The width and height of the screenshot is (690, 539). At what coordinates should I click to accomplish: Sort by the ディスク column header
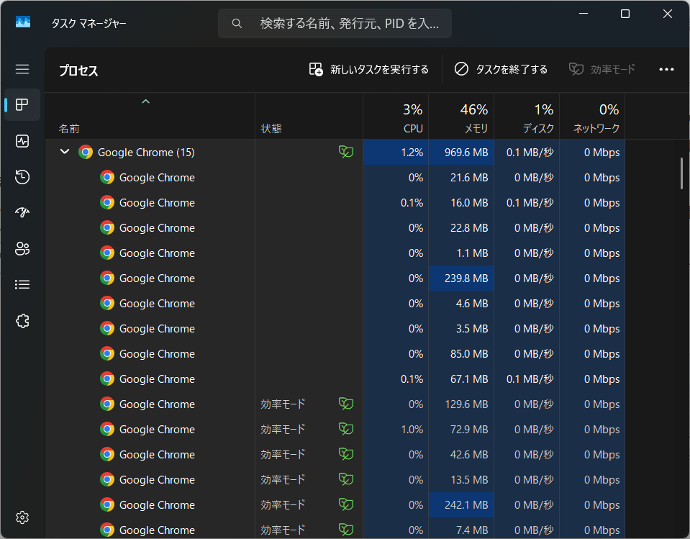[x=527, y=116]
